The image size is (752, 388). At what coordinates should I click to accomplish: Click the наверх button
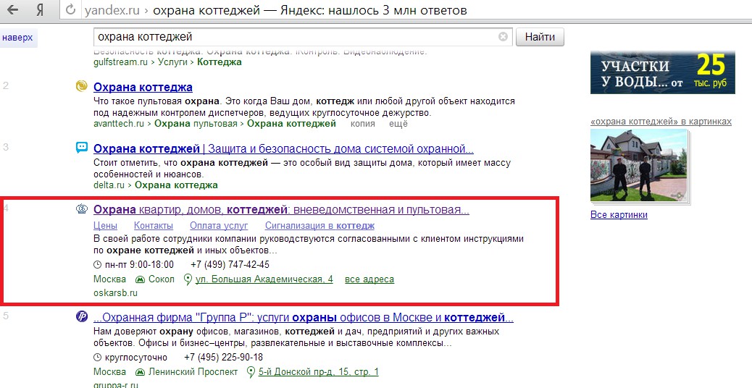point(17,38)
